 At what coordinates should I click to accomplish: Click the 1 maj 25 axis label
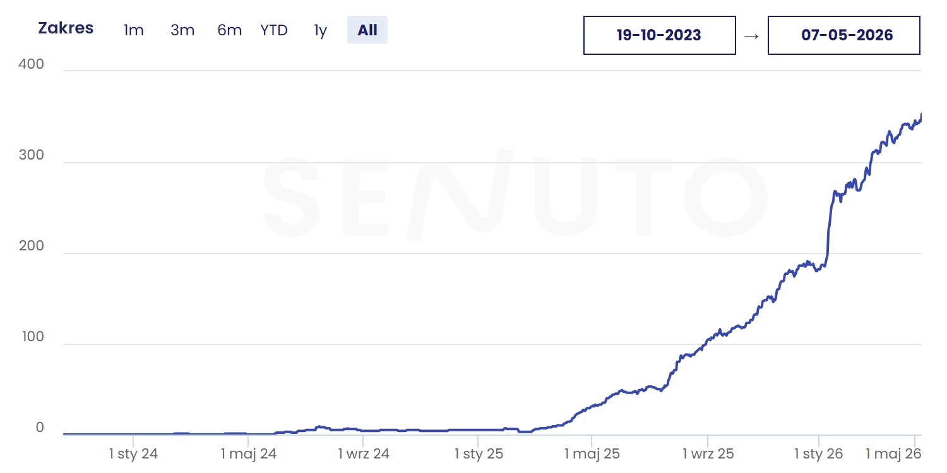point(592,453)
